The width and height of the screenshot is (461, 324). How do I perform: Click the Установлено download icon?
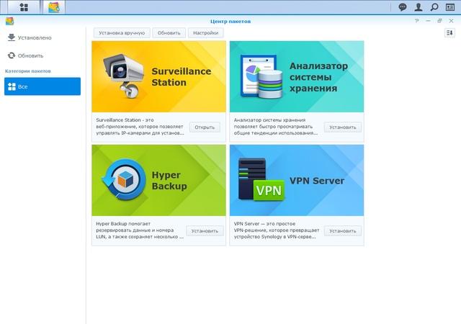click(x=12, y=37)
